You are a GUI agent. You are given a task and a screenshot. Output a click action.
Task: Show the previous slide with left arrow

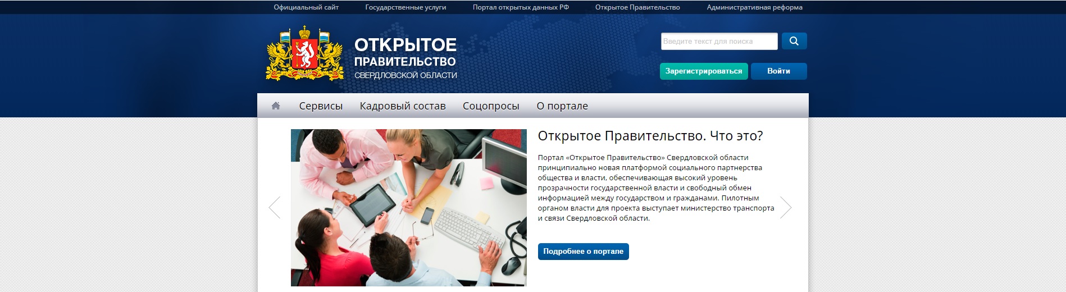275,207
